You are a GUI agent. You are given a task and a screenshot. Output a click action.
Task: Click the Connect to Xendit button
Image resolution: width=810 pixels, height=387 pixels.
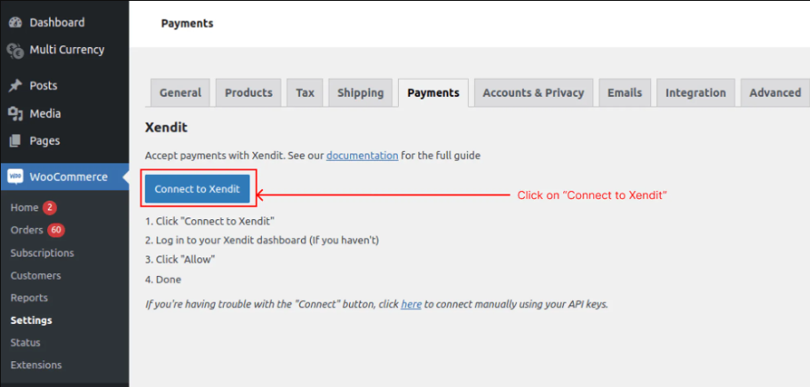click(x=197, y=189)
